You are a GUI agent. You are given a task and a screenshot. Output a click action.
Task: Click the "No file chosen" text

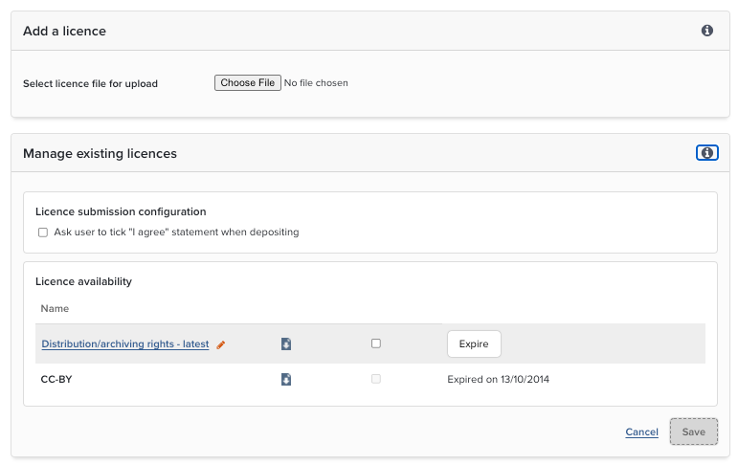click(x=317, y=83)
